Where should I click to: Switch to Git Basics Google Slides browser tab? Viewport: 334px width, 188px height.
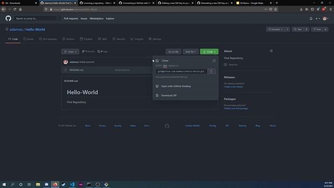(252, 3)
